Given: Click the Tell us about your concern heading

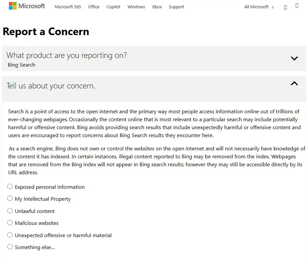Looking at the screenshot, I should click(51, 86).
